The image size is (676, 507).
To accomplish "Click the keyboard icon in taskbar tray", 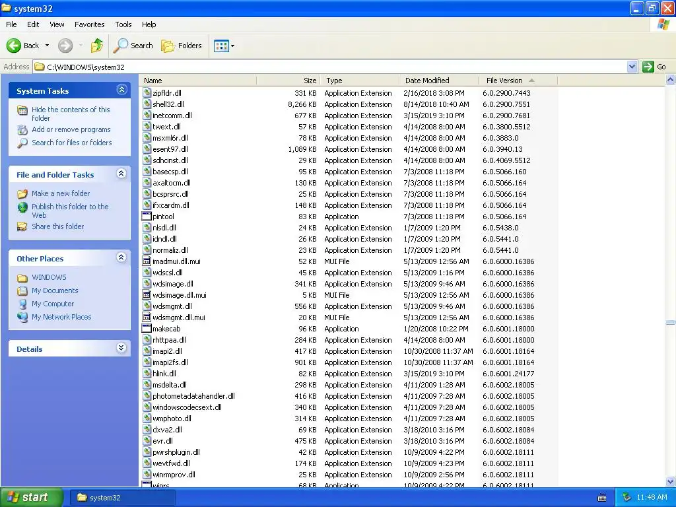I will coord(602,498).
